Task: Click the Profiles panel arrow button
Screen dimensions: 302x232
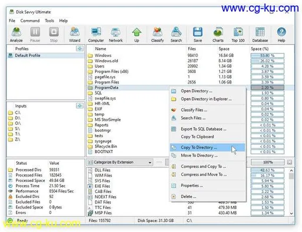Action: (x=80, y=48)
